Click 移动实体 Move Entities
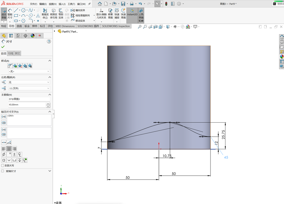Image resolution: width=284 pixels, height=204 pixels. click(x=78, y=21)
